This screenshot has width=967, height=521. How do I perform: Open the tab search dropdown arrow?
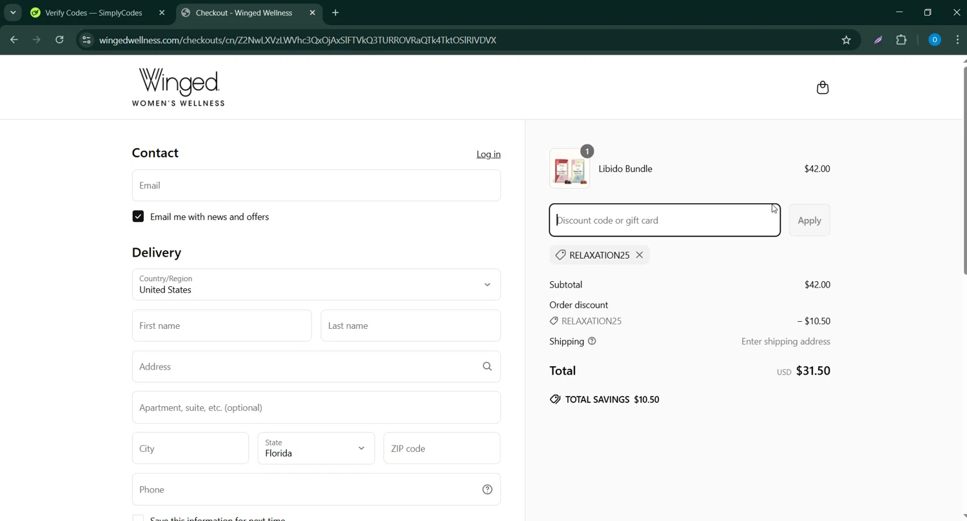pos(13,13)
